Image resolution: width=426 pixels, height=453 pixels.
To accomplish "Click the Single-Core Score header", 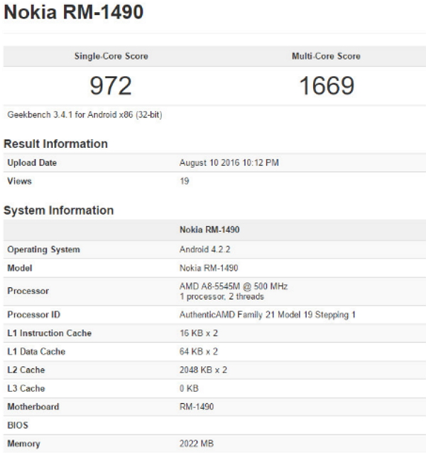I will click(111, 56).
